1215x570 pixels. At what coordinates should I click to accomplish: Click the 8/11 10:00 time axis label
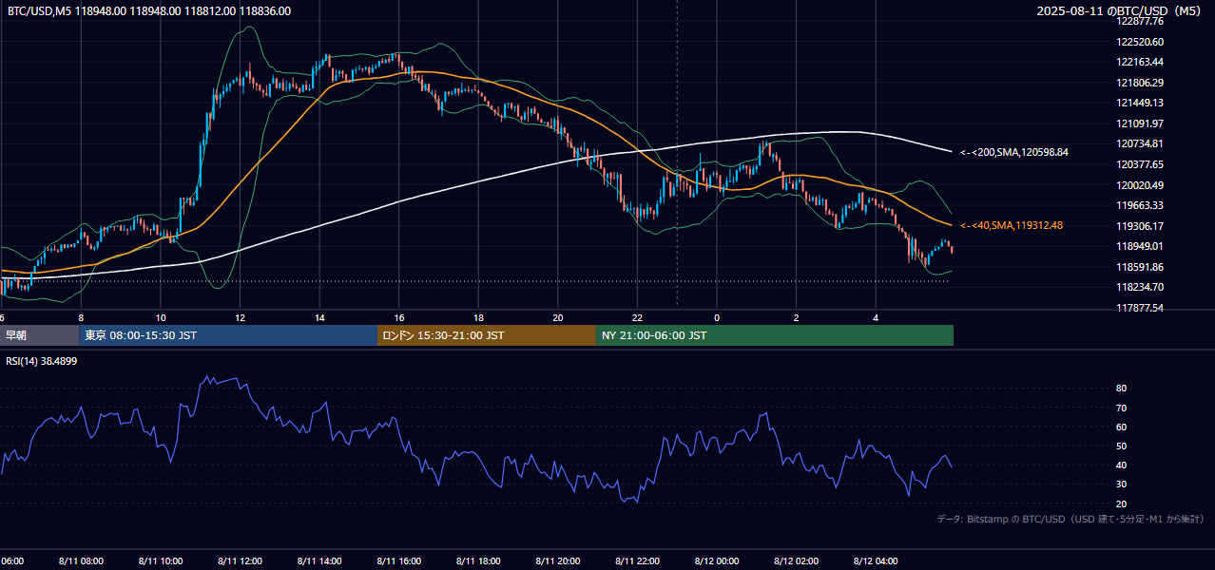(162, 561)
